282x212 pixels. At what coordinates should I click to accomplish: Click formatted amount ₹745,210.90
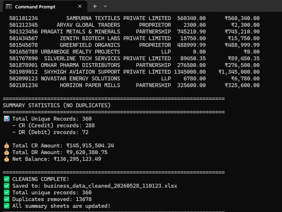click(242, 32)
